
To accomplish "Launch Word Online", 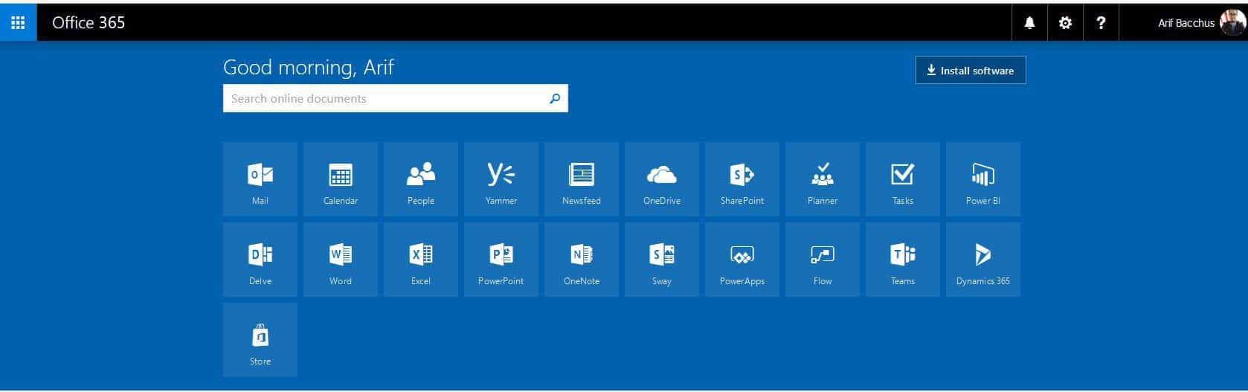I will coord(341,260).
